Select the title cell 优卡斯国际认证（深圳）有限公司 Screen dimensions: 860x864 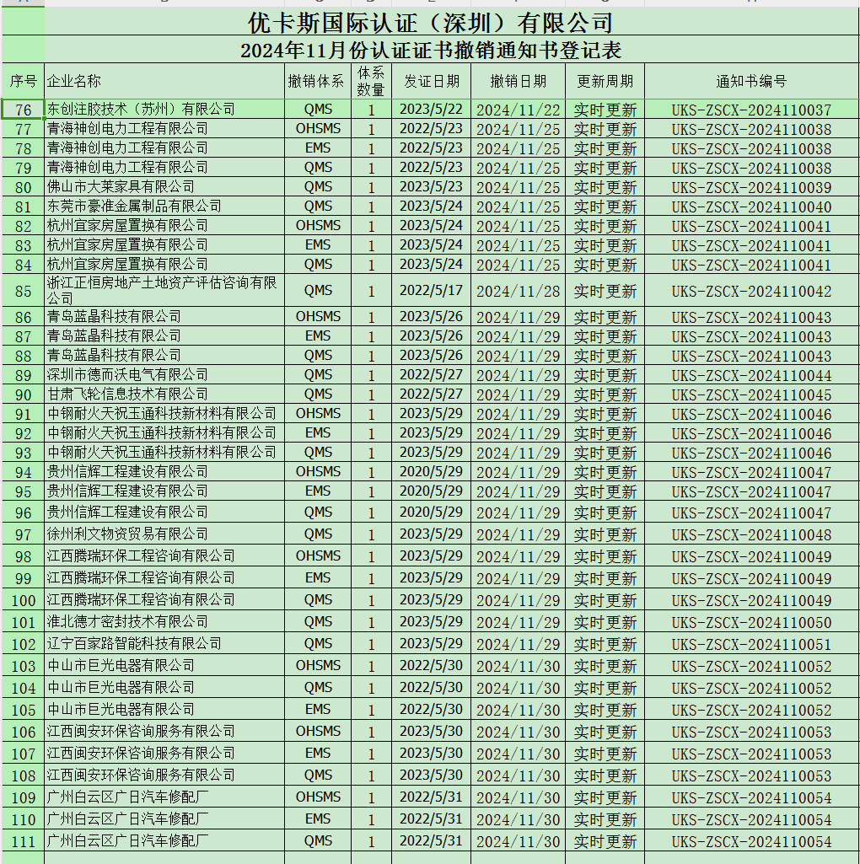coord(430,22)
